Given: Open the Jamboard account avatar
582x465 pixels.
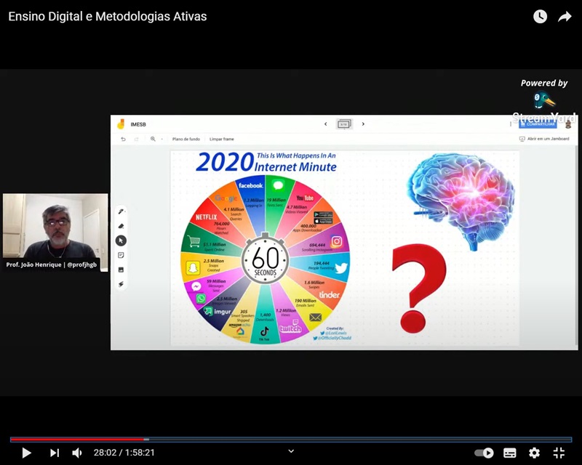Looking at the screenshot, I should (568, 124).
